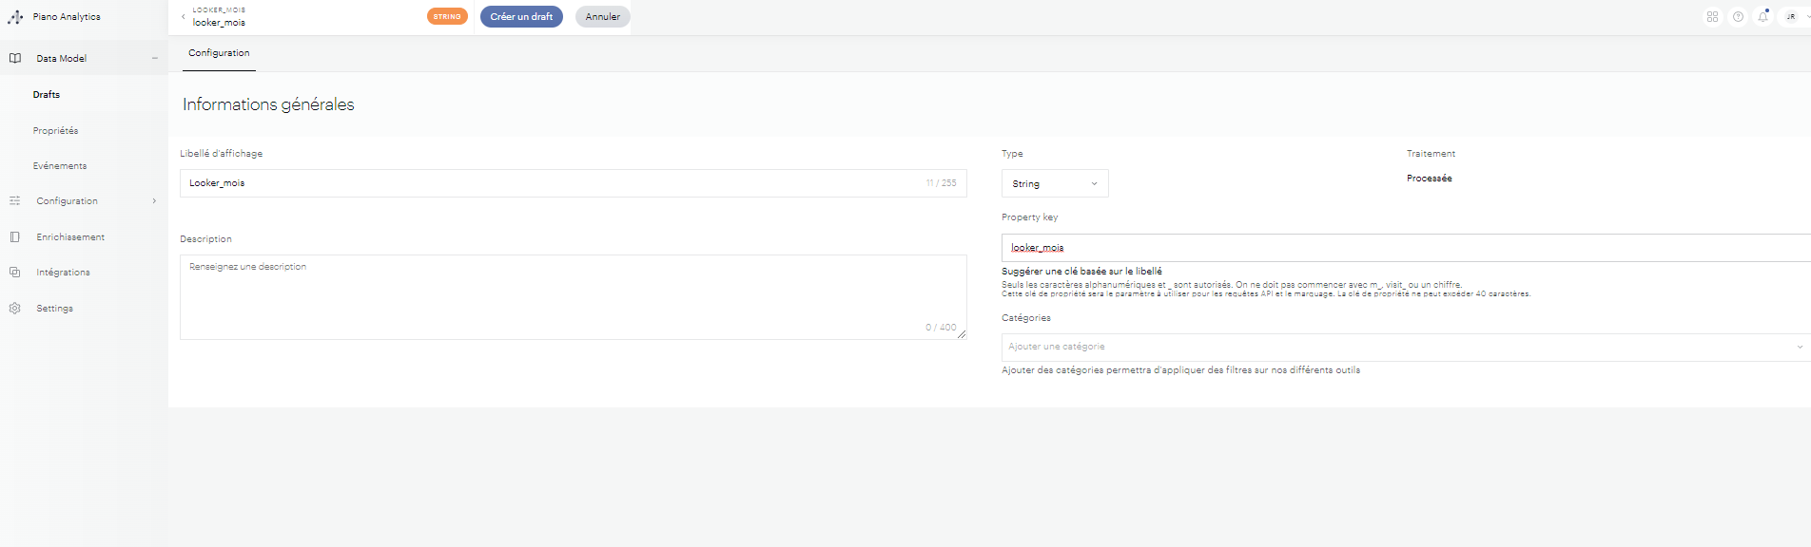Screen dimensions: 1811x547
Task: Open the JR user account menu
Action: 1794,17
